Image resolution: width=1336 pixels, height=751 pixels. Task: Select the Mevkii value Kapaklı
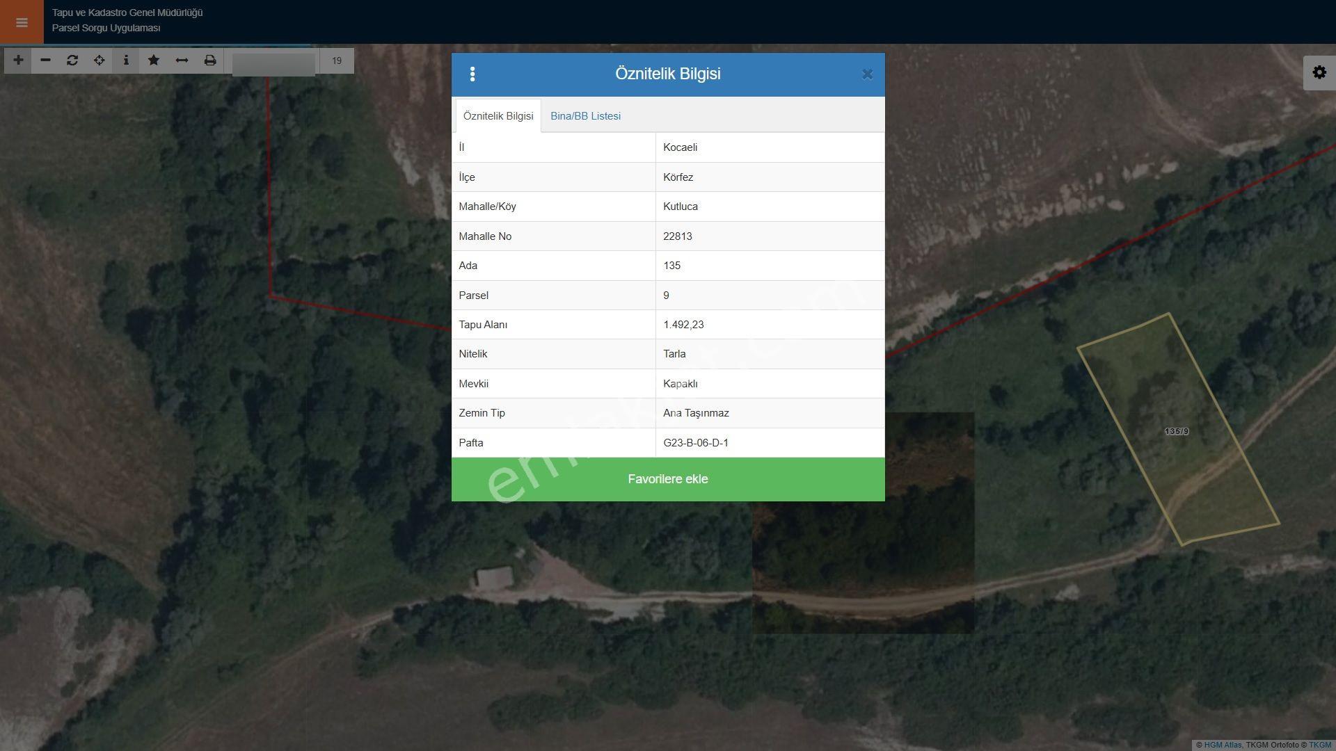770,384
